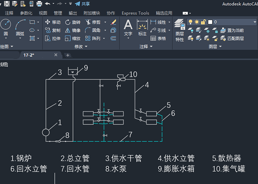Expand the 修改 panel

click(81, 46)
